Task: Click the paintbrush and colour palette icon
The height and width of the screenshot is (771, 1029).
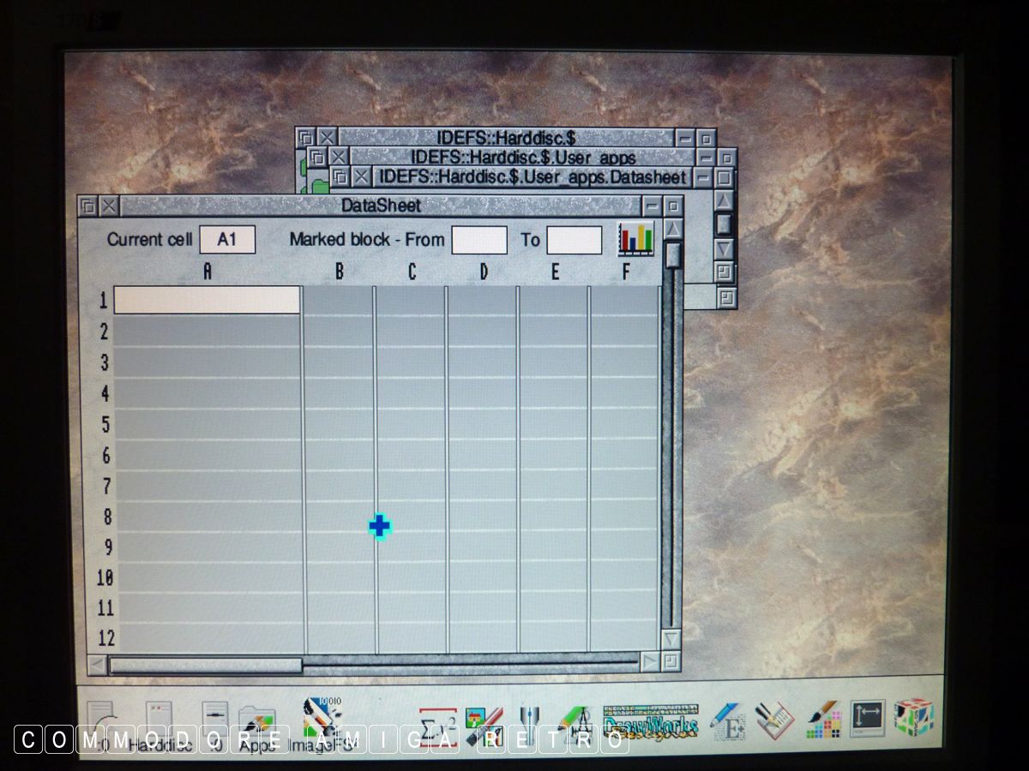Action: (x=823, y=720)
